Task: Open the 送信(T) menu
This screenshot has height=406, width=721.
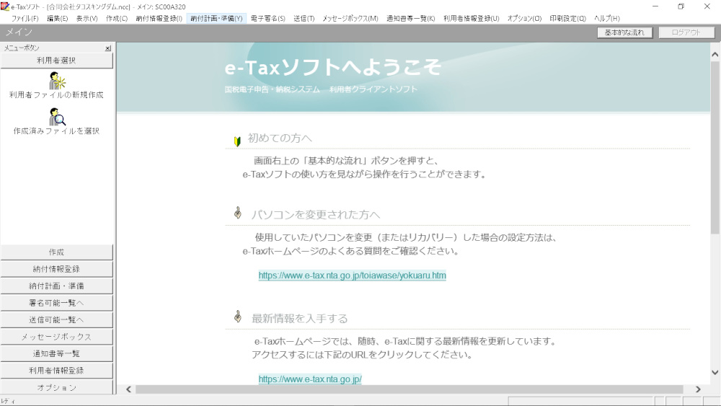Action: [x=304, y=19]
